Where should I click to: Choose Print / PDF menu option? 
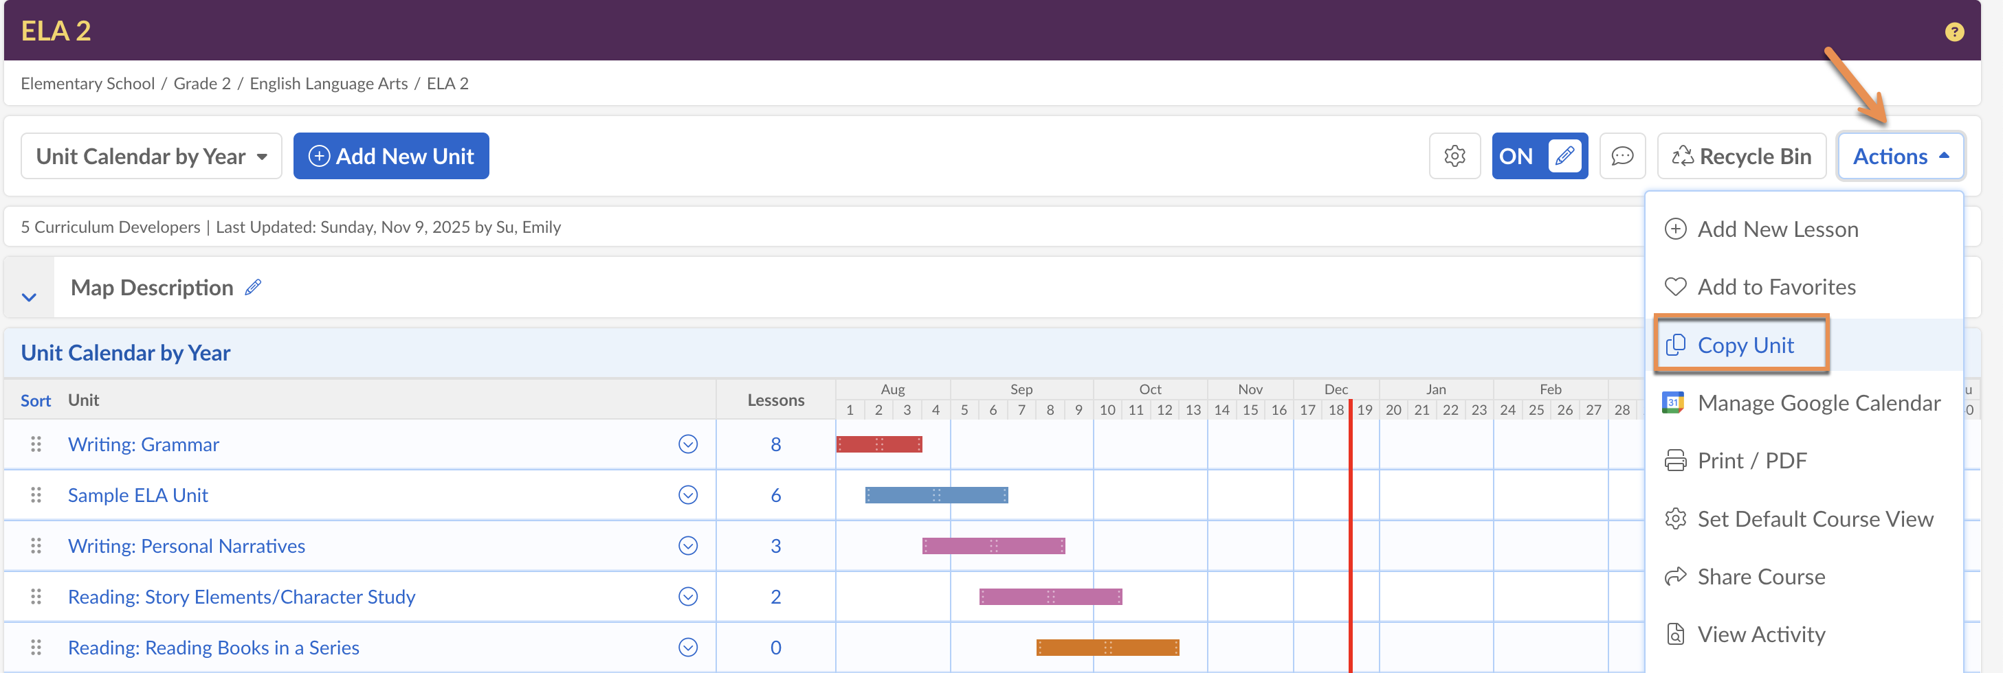click(x=1751, y=461)
